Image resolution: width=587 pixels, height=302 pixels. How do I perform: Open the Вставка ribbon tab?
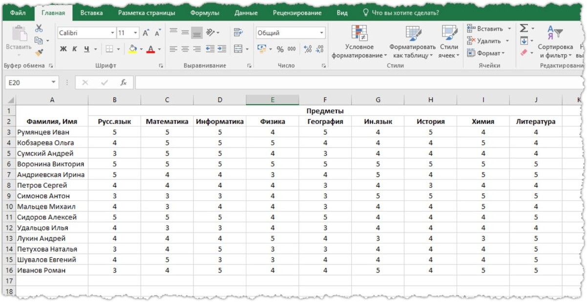point(91,13)
